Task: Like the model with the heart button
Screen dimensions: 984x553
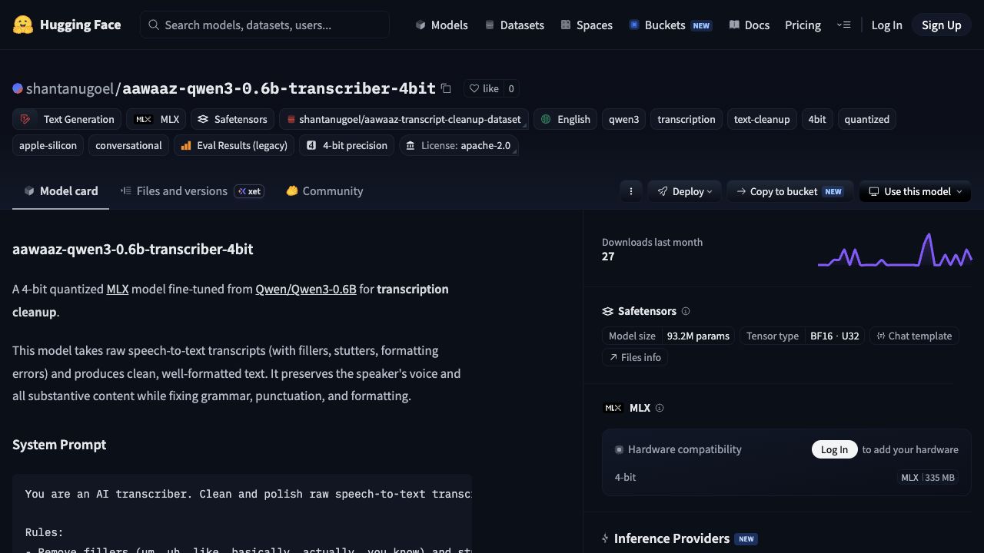Action: point(484,88)
